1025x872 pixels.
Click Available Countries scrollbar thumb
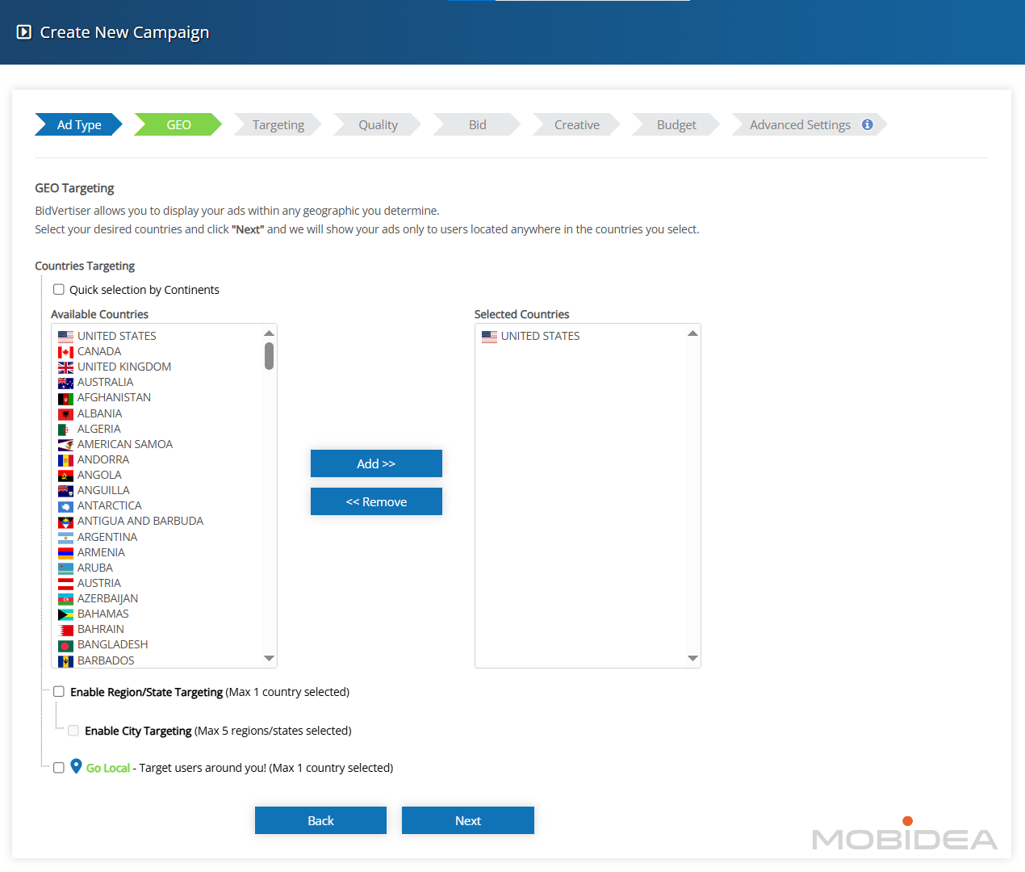(269, 356)
